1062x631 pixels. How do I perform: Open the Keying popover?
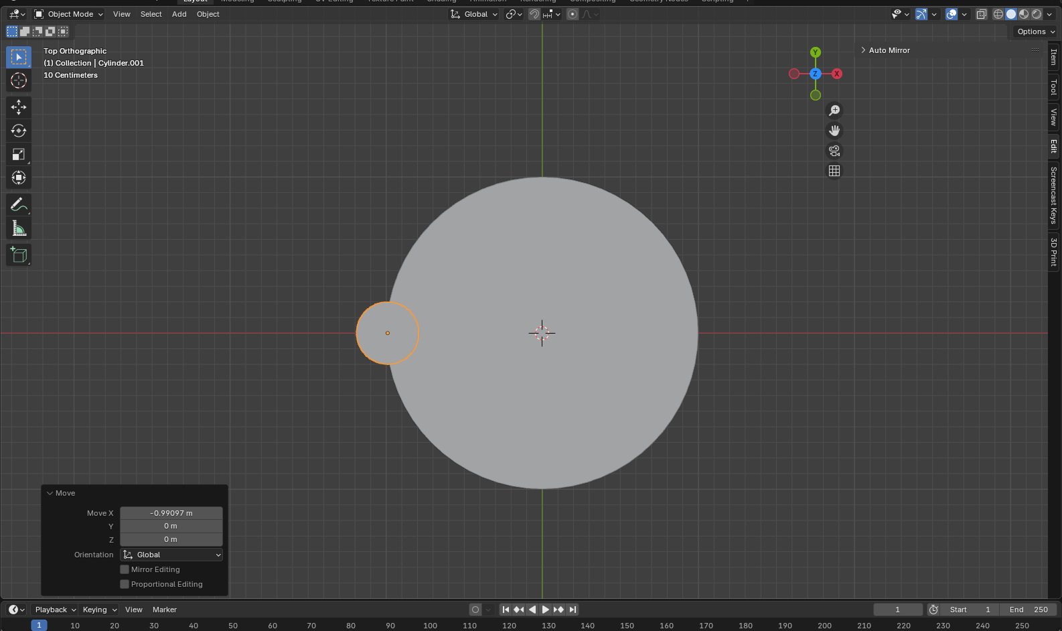(99, 610)
